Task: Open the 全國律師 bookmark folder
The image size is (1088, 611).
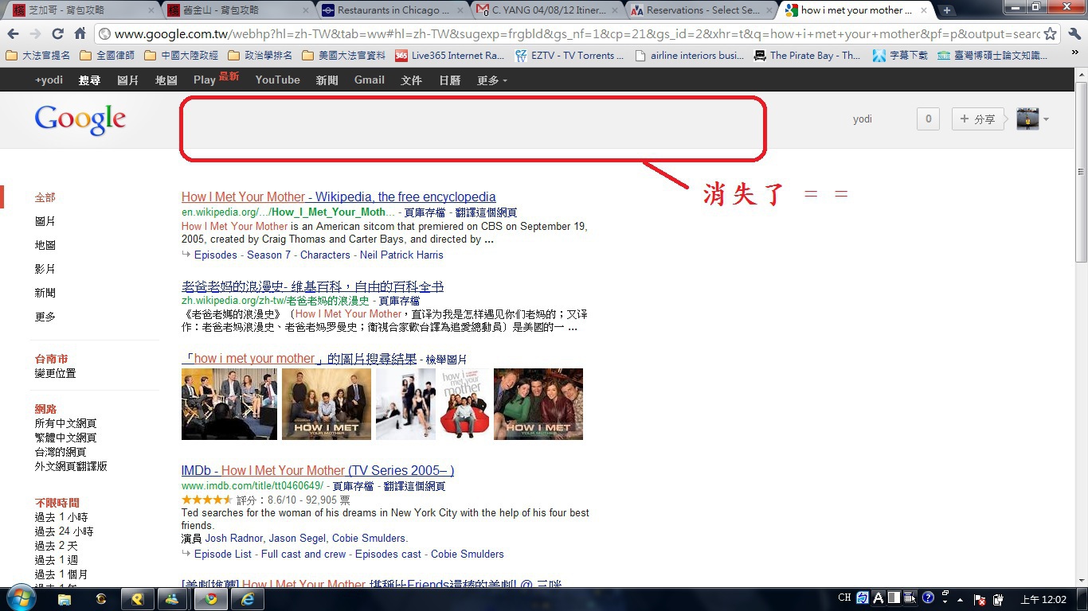Action: (107, 56)
